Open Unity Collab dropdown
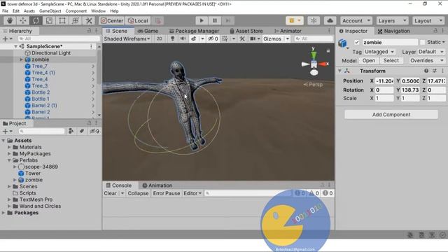This screenshot has height=252, width=448. point(295,20)
